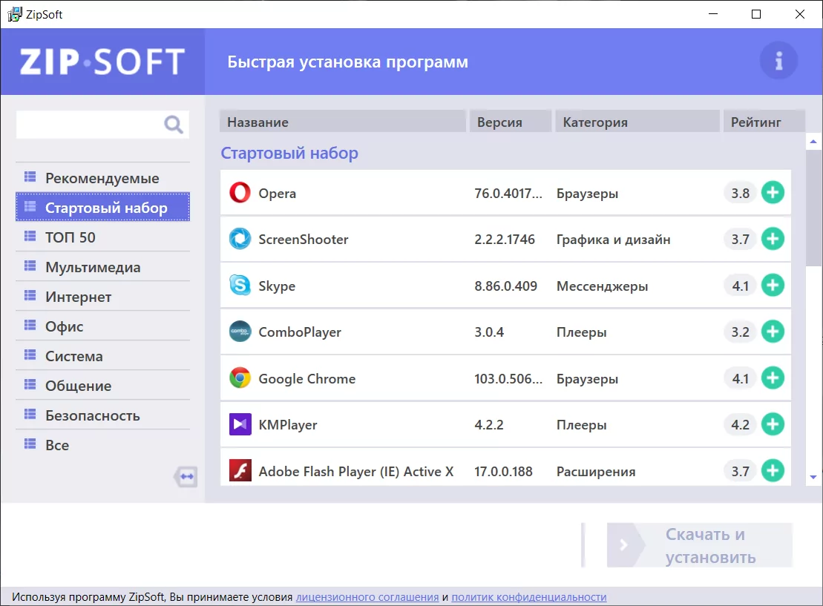Click the Стартовый набор section heading
The image size is (823, 606).
tap(289, 153)
